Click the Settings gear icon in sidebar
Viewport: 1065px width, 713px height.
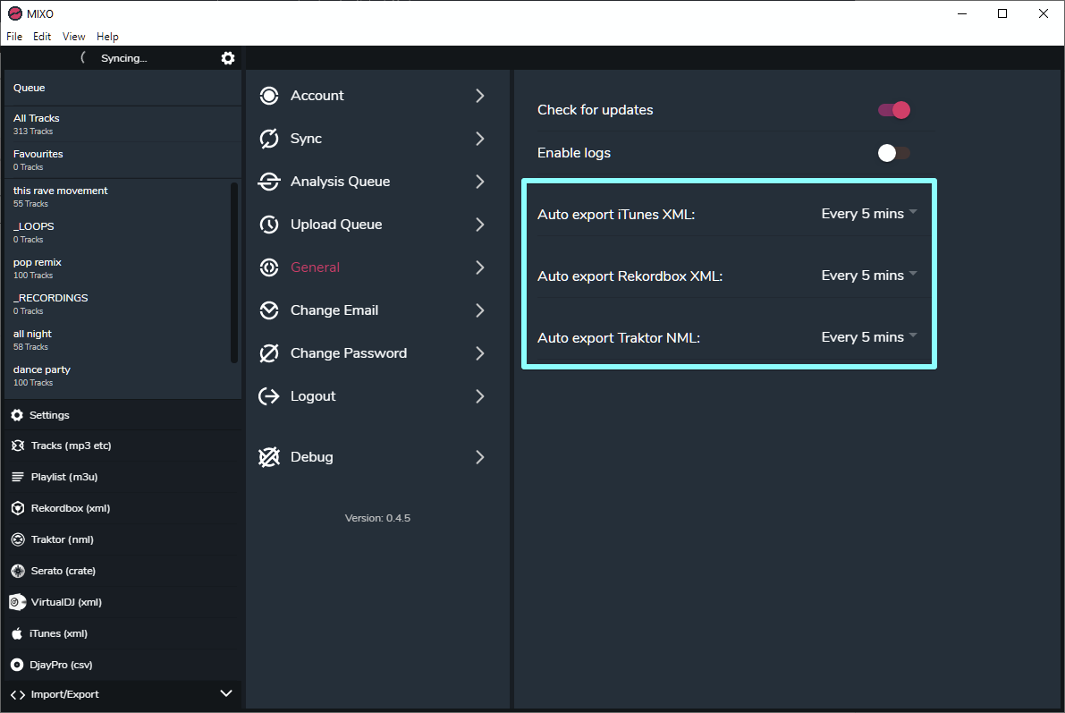click(x=17, y=415)
